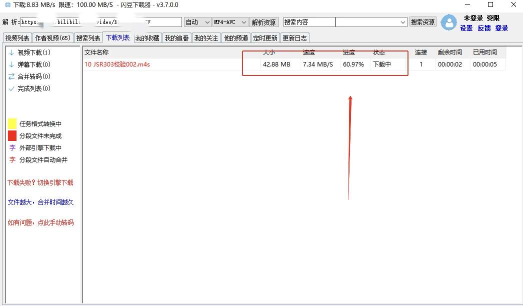523x306 pixels.
Task: Open the 设置 link
Action: (466, 28)
